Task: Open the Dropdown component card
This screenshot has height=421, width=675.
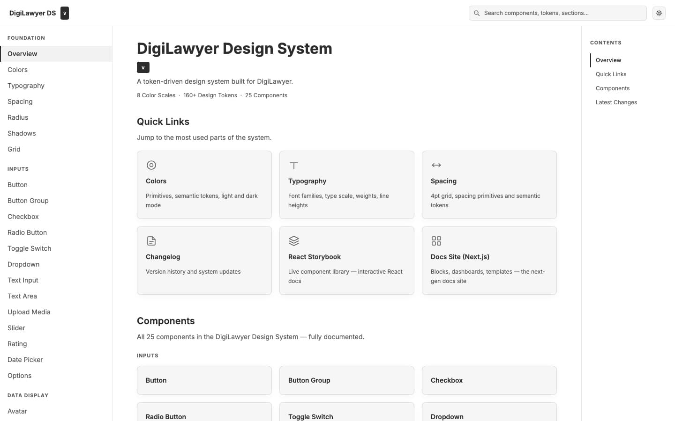Action: 489,412
